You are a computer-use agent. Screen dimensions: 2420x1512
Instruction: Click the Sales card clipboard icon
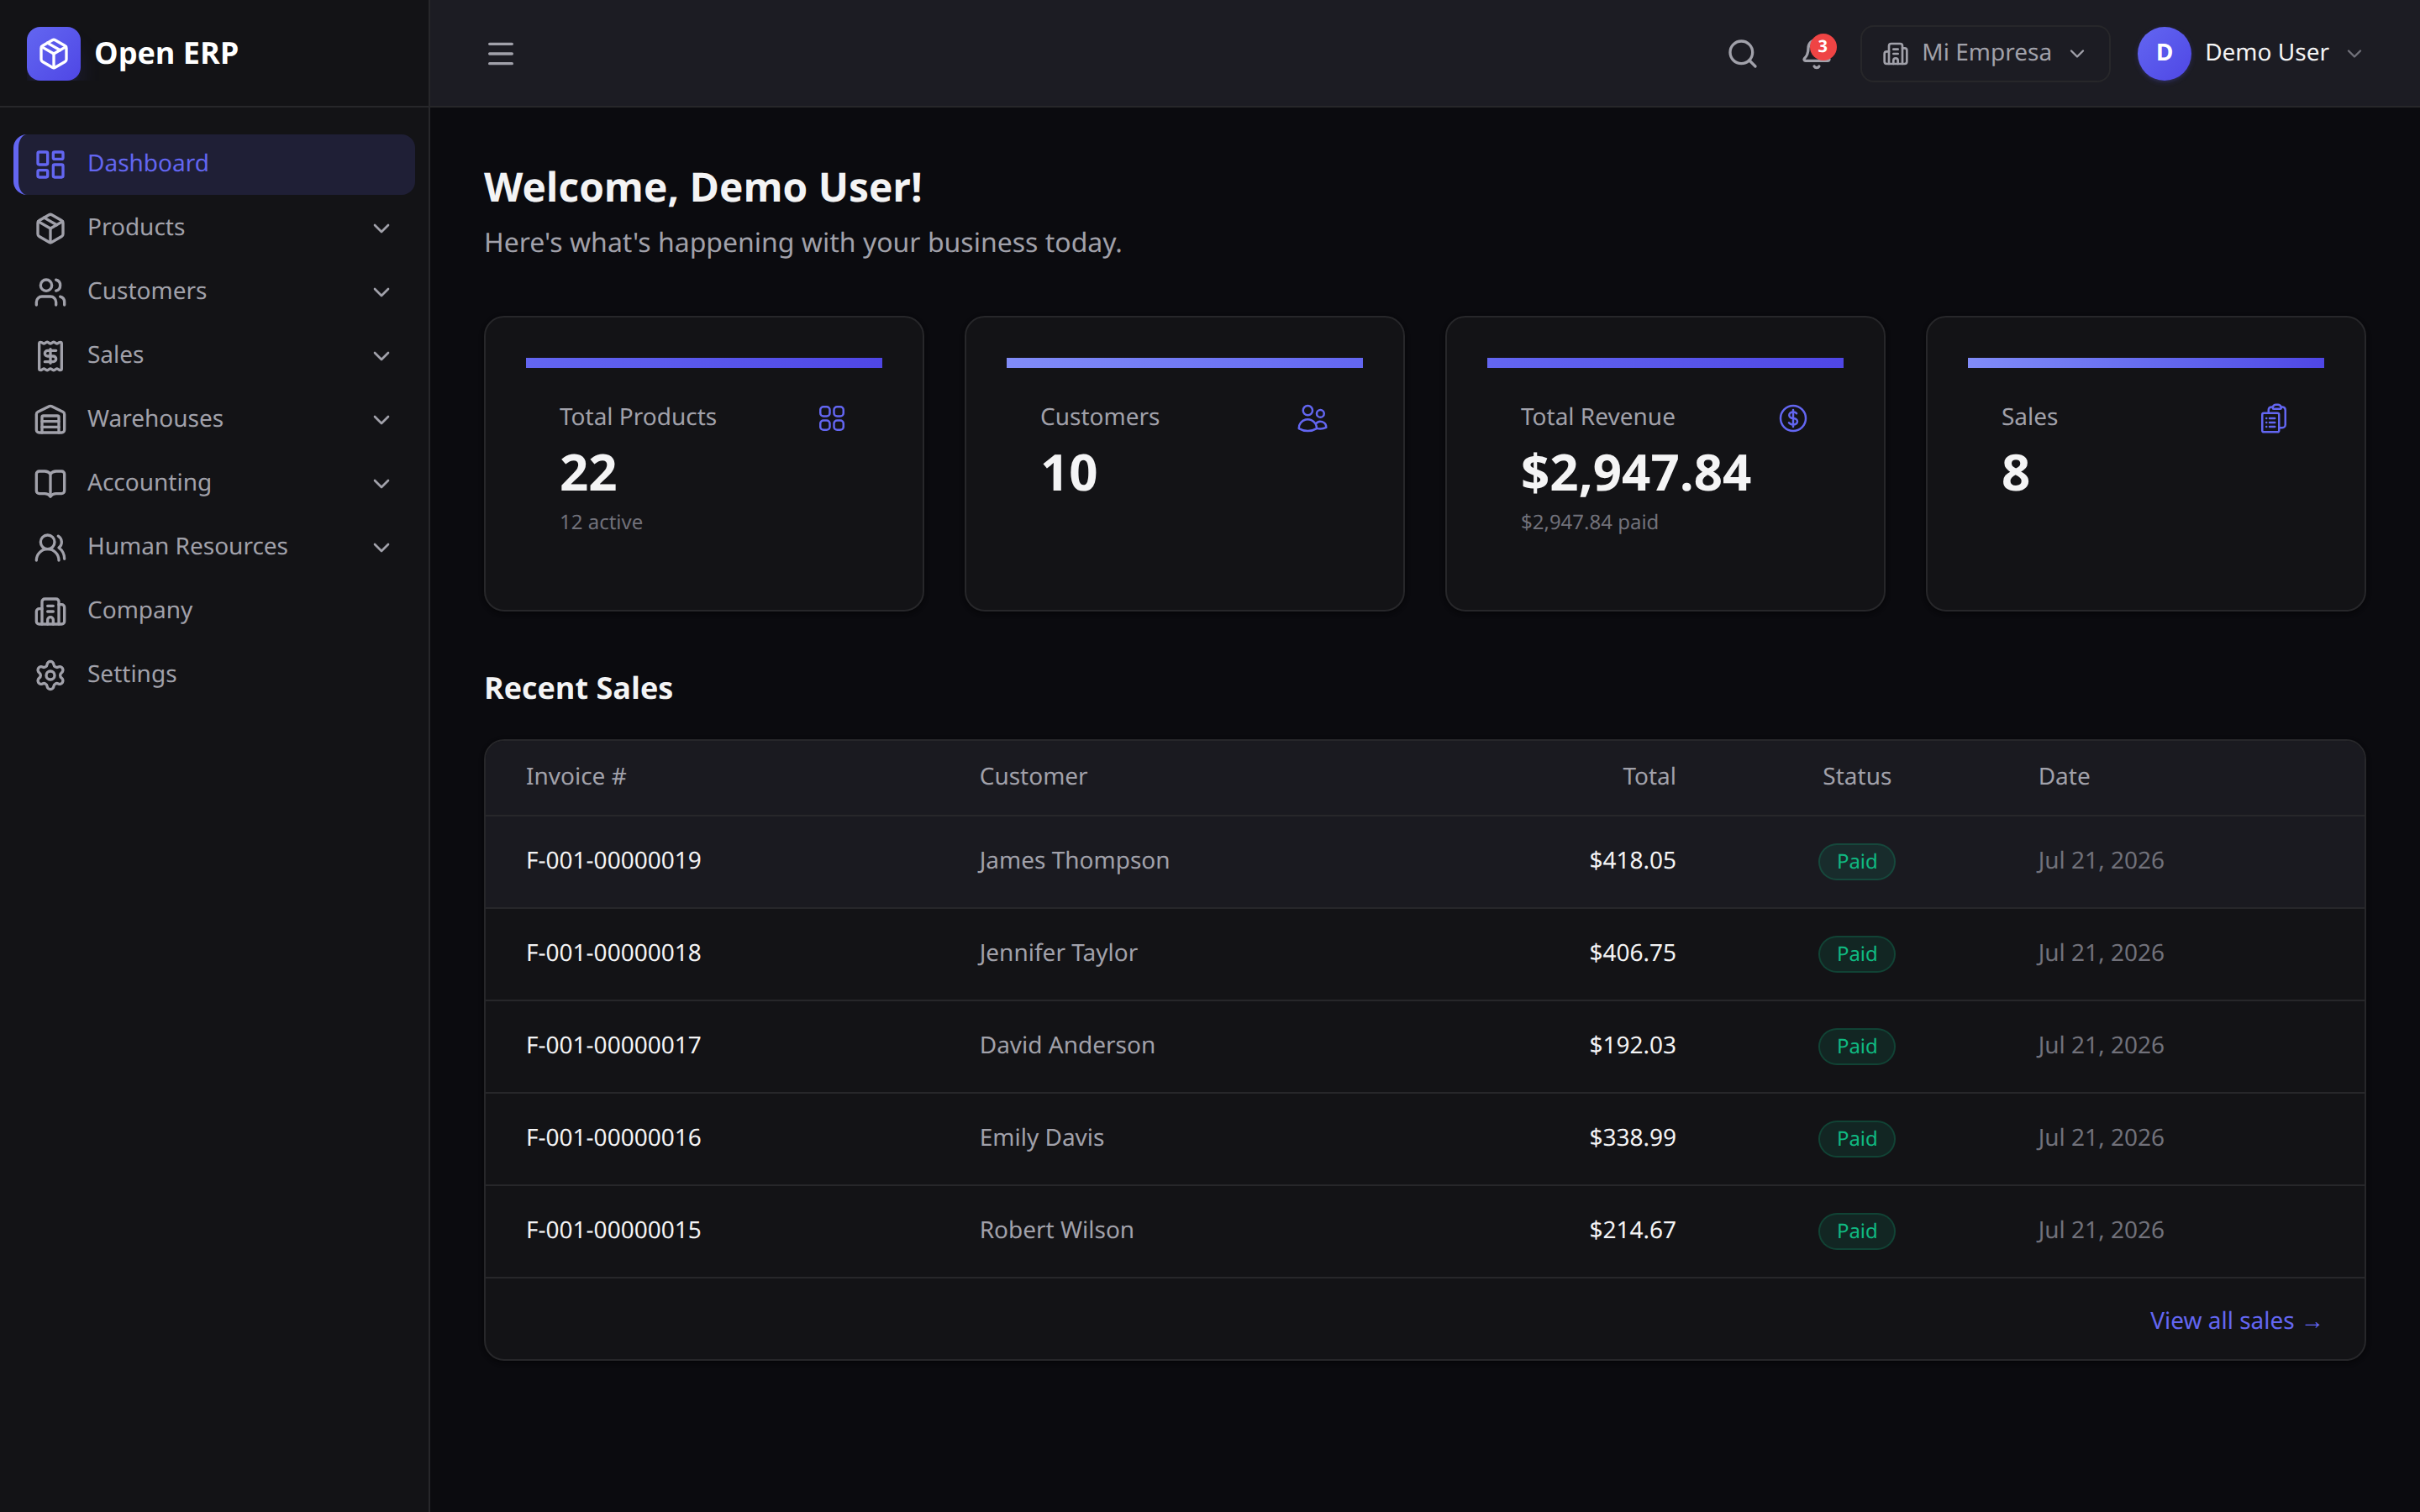coord(2273,418)
